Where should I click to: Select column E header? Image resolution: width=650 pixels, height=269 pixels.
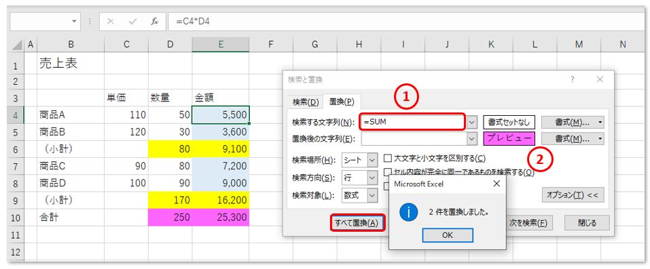(x=221, y=45)
